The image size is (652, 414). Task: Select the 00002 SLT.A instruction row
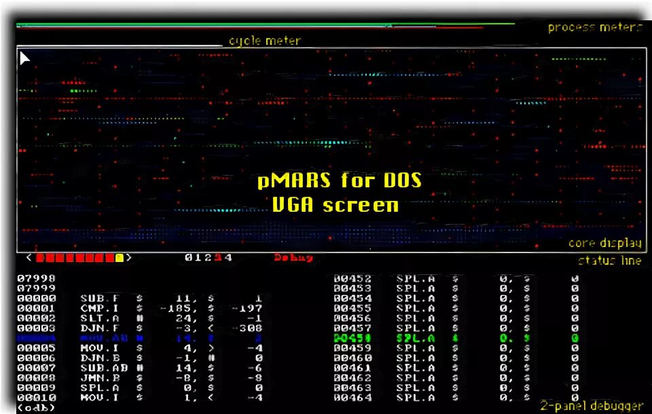[140, 318]
